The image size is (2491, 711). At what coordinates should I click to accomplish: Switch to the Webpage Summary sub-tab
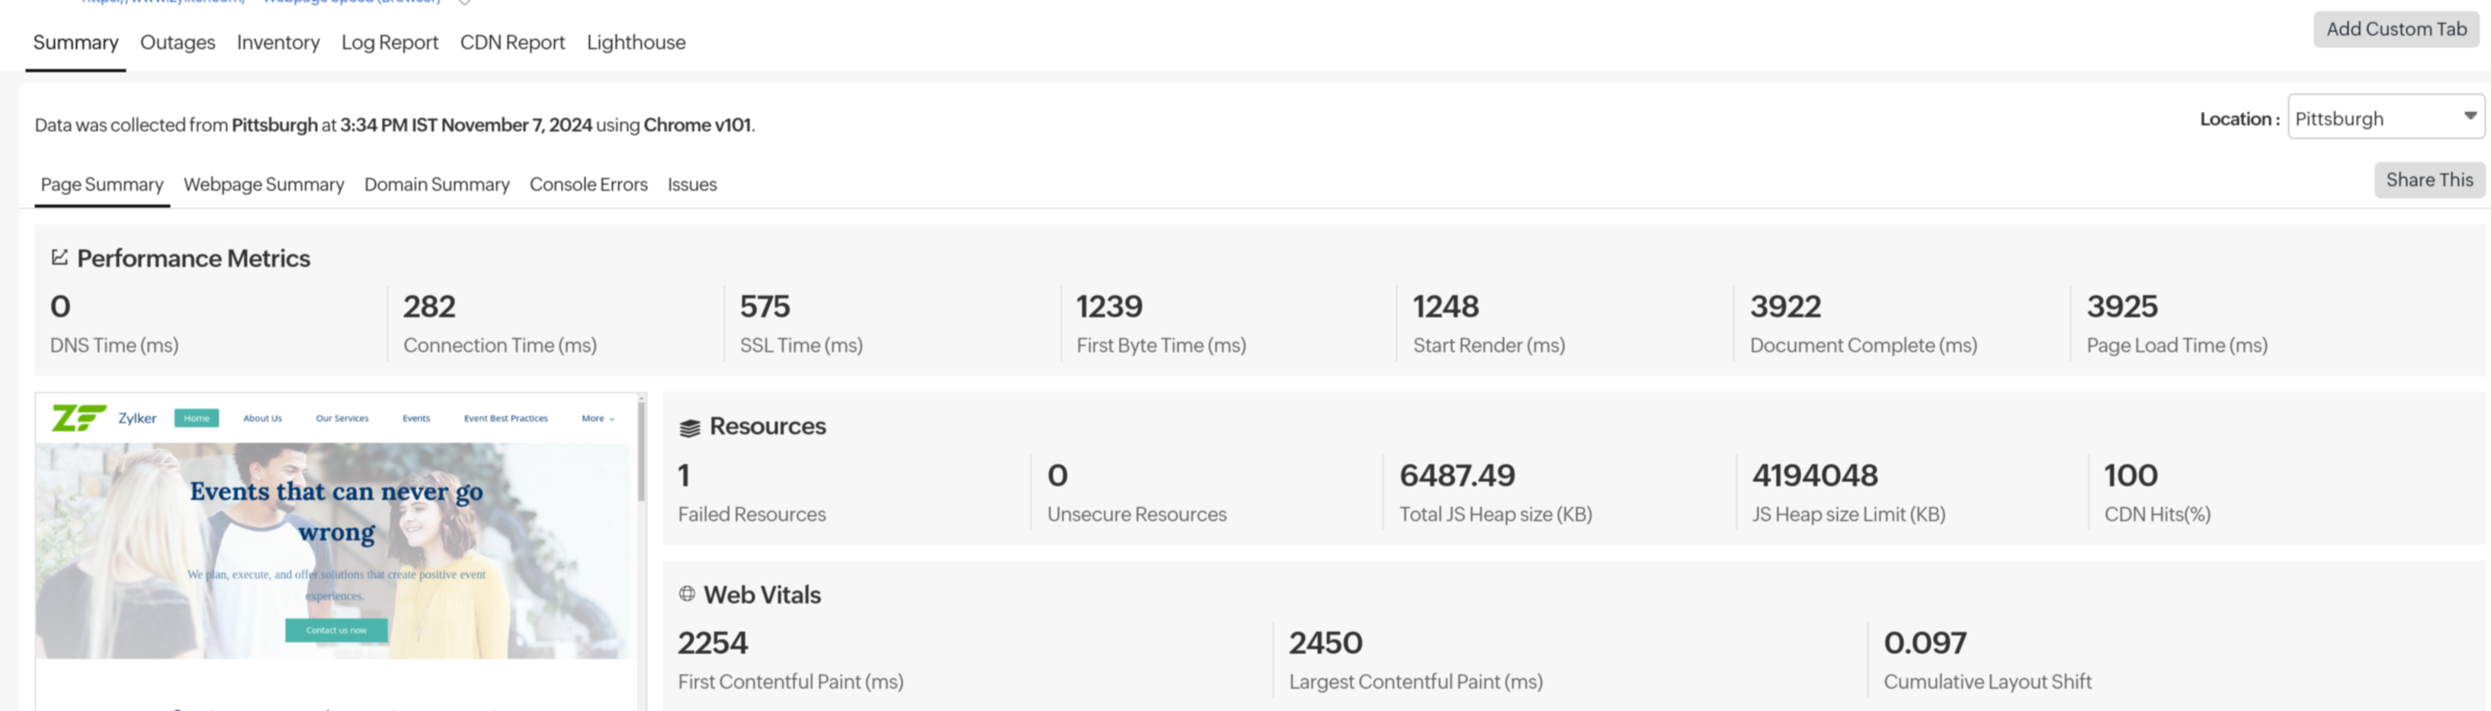pyautogui.click(x=263, y=184)
